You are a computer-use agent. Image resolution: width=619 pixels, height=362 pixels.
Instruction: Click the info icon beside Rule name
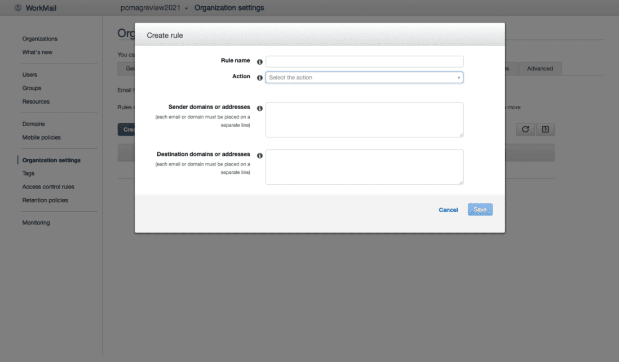[x=260, y=62]
